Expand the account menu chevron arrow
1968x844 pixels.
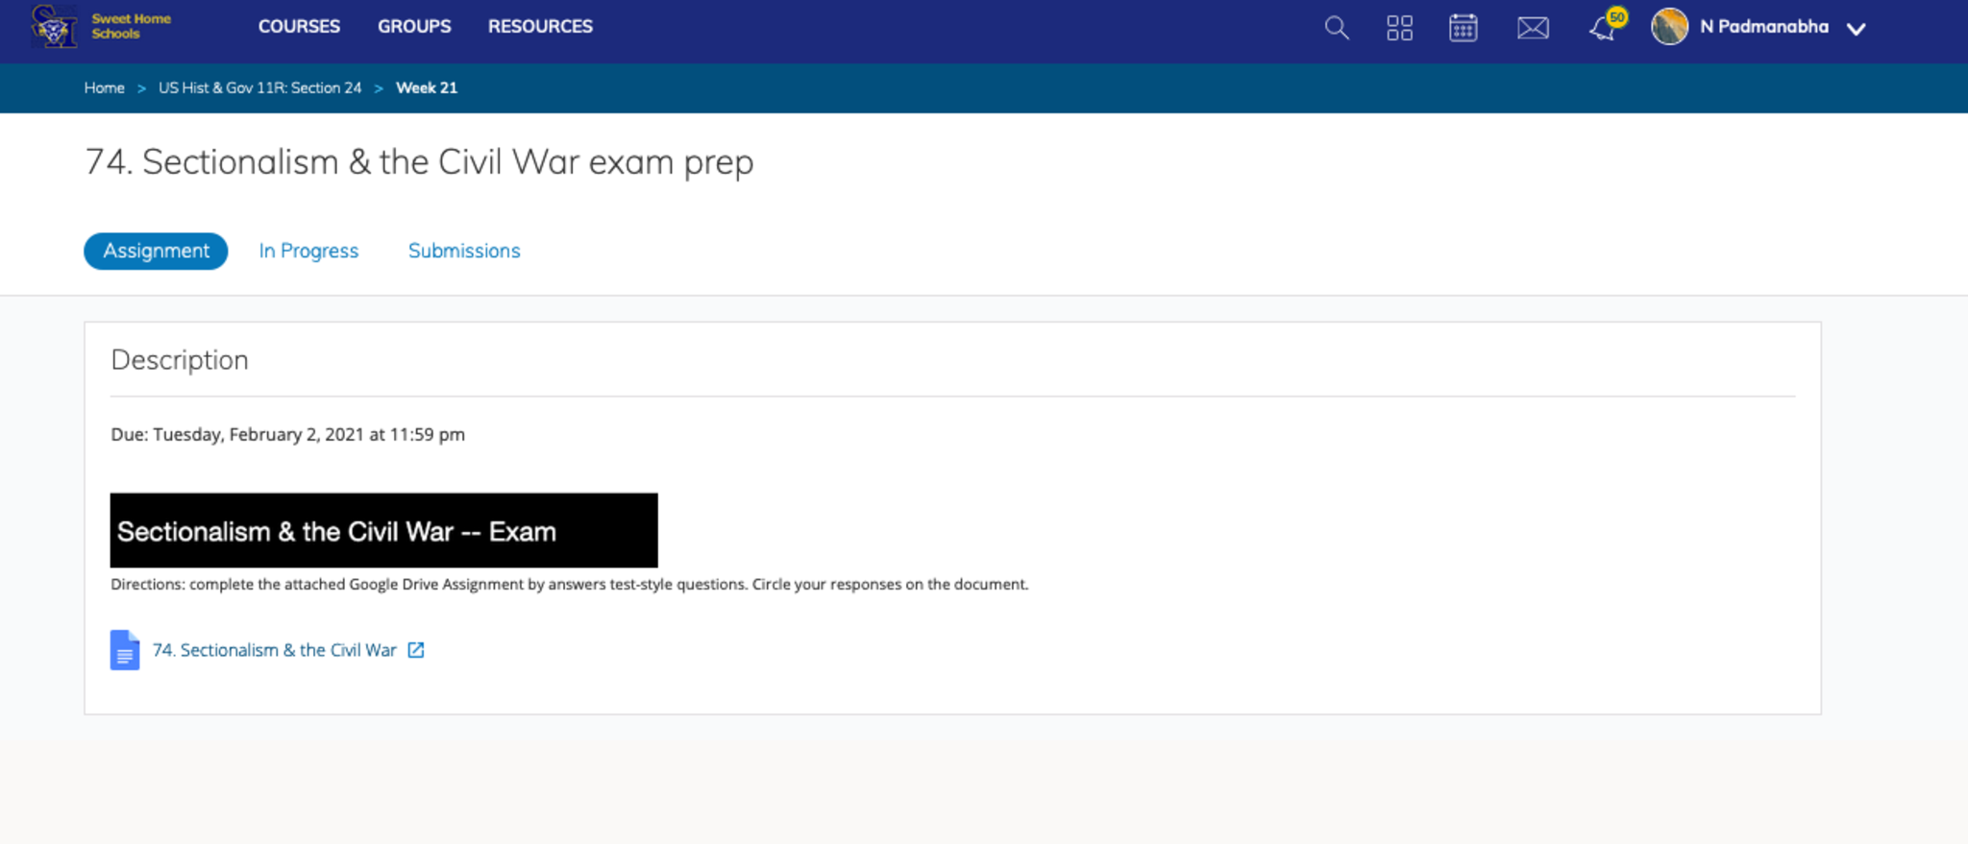click(x=1857, y=29)
